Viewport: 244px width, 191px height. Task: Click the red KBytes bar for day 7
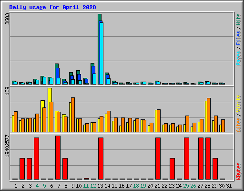point(58,158)
